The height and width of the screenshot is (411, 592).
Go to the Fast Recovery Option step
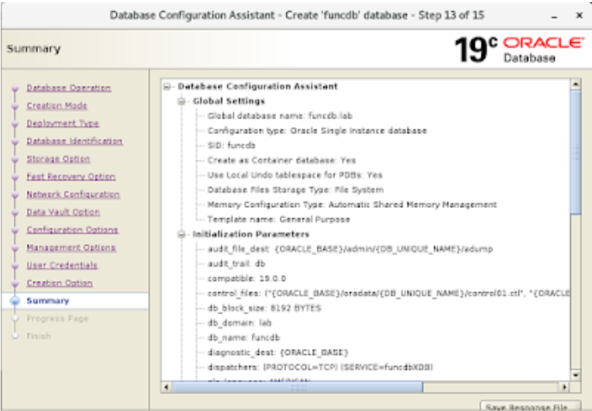pyautogui.click(x=71, y=176)
